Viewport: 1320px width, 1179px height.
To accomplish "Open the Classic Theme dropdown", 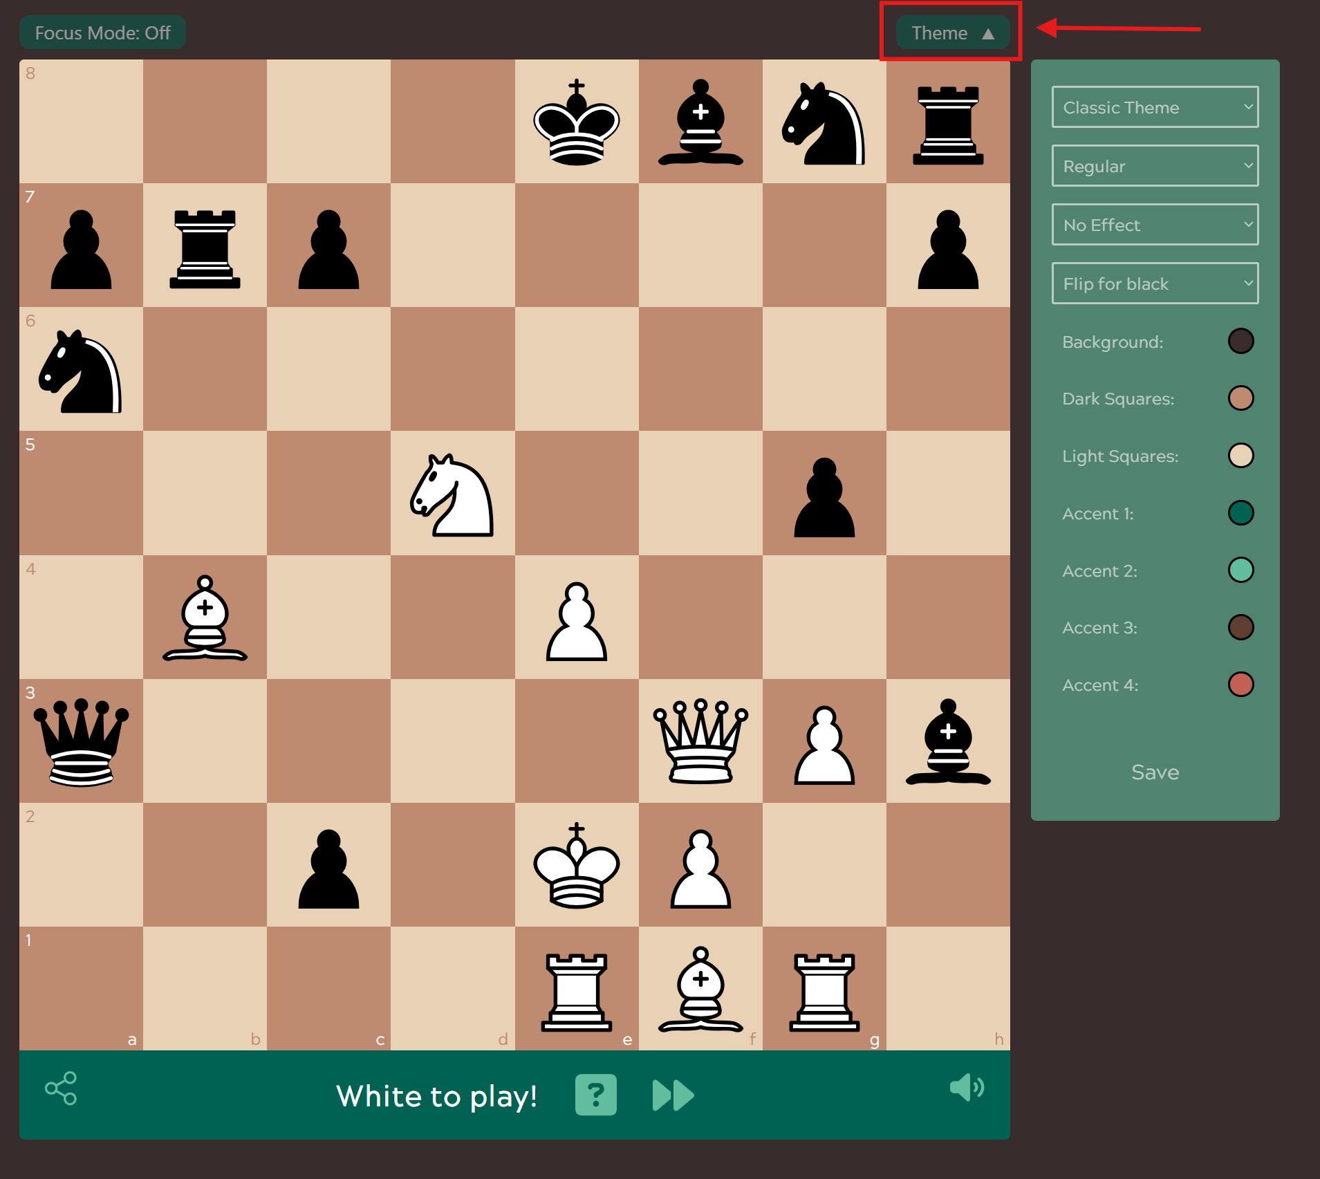I will click(1155, 107).
